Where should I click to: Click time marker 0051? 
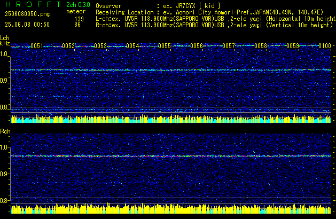pyautogui.click(x=37, y=46)
